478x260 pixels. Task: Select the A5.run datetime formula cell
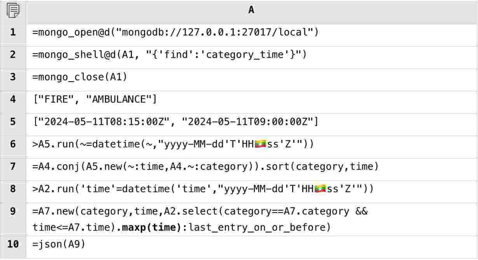(x=173, y=144)
